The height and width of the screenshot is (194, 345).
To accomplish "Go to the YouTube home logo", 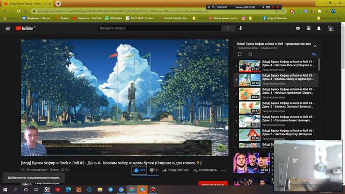I will tap(24, 28).
